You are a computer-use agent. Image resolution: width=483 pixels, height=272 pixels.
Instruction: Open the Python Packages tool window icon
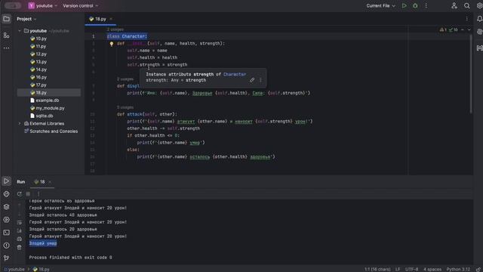click(6, 194)
